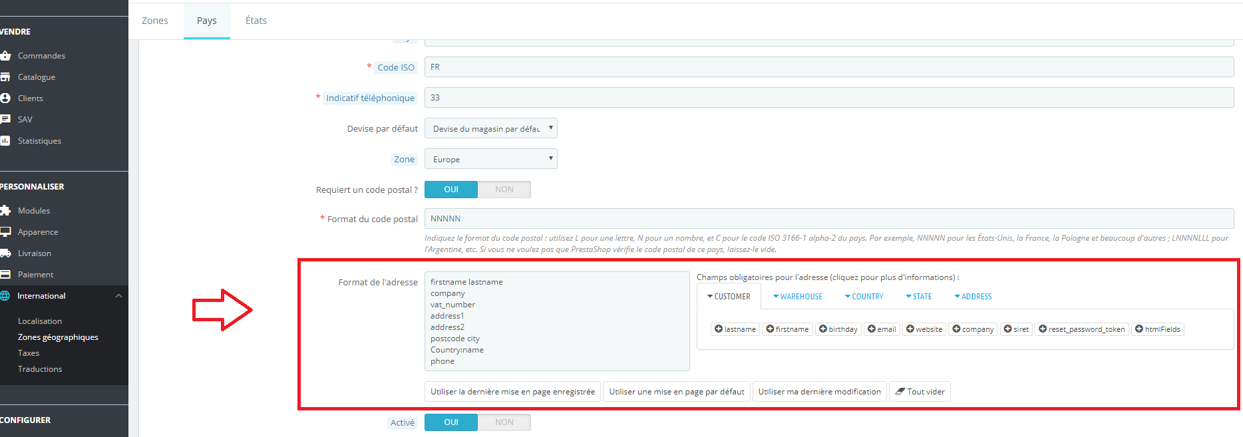Image resolution: width=1243 pixels, height=437 pixels.
Task: Click the eraser icon in Tout vider
Action: point(900,391)
